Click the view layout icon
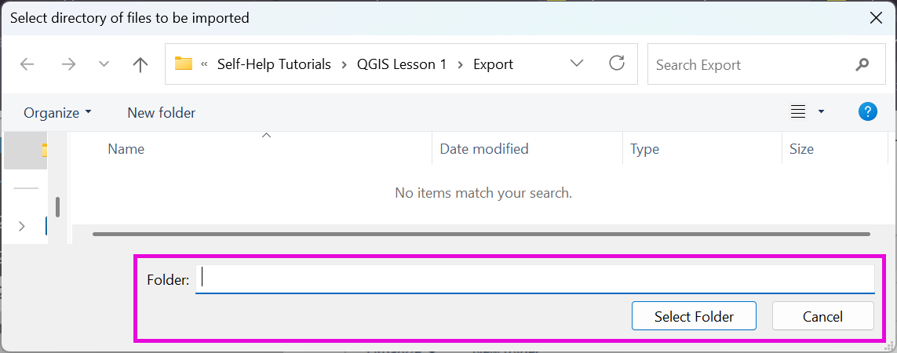 pyautogui.click(x=798, y=112)
